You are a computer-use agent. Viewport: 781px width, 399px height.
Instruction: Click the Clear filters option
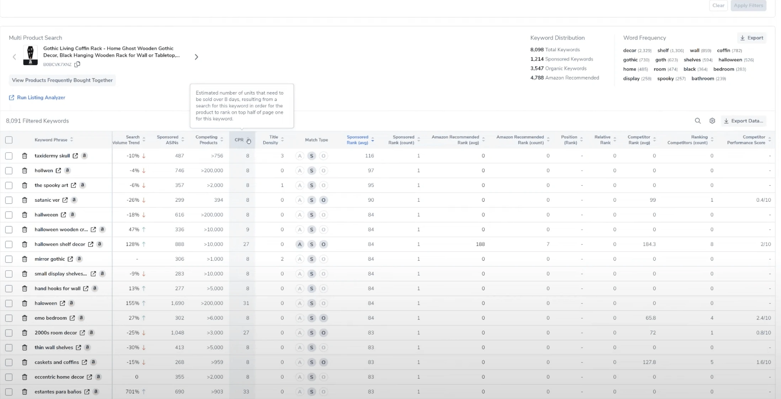718,5
